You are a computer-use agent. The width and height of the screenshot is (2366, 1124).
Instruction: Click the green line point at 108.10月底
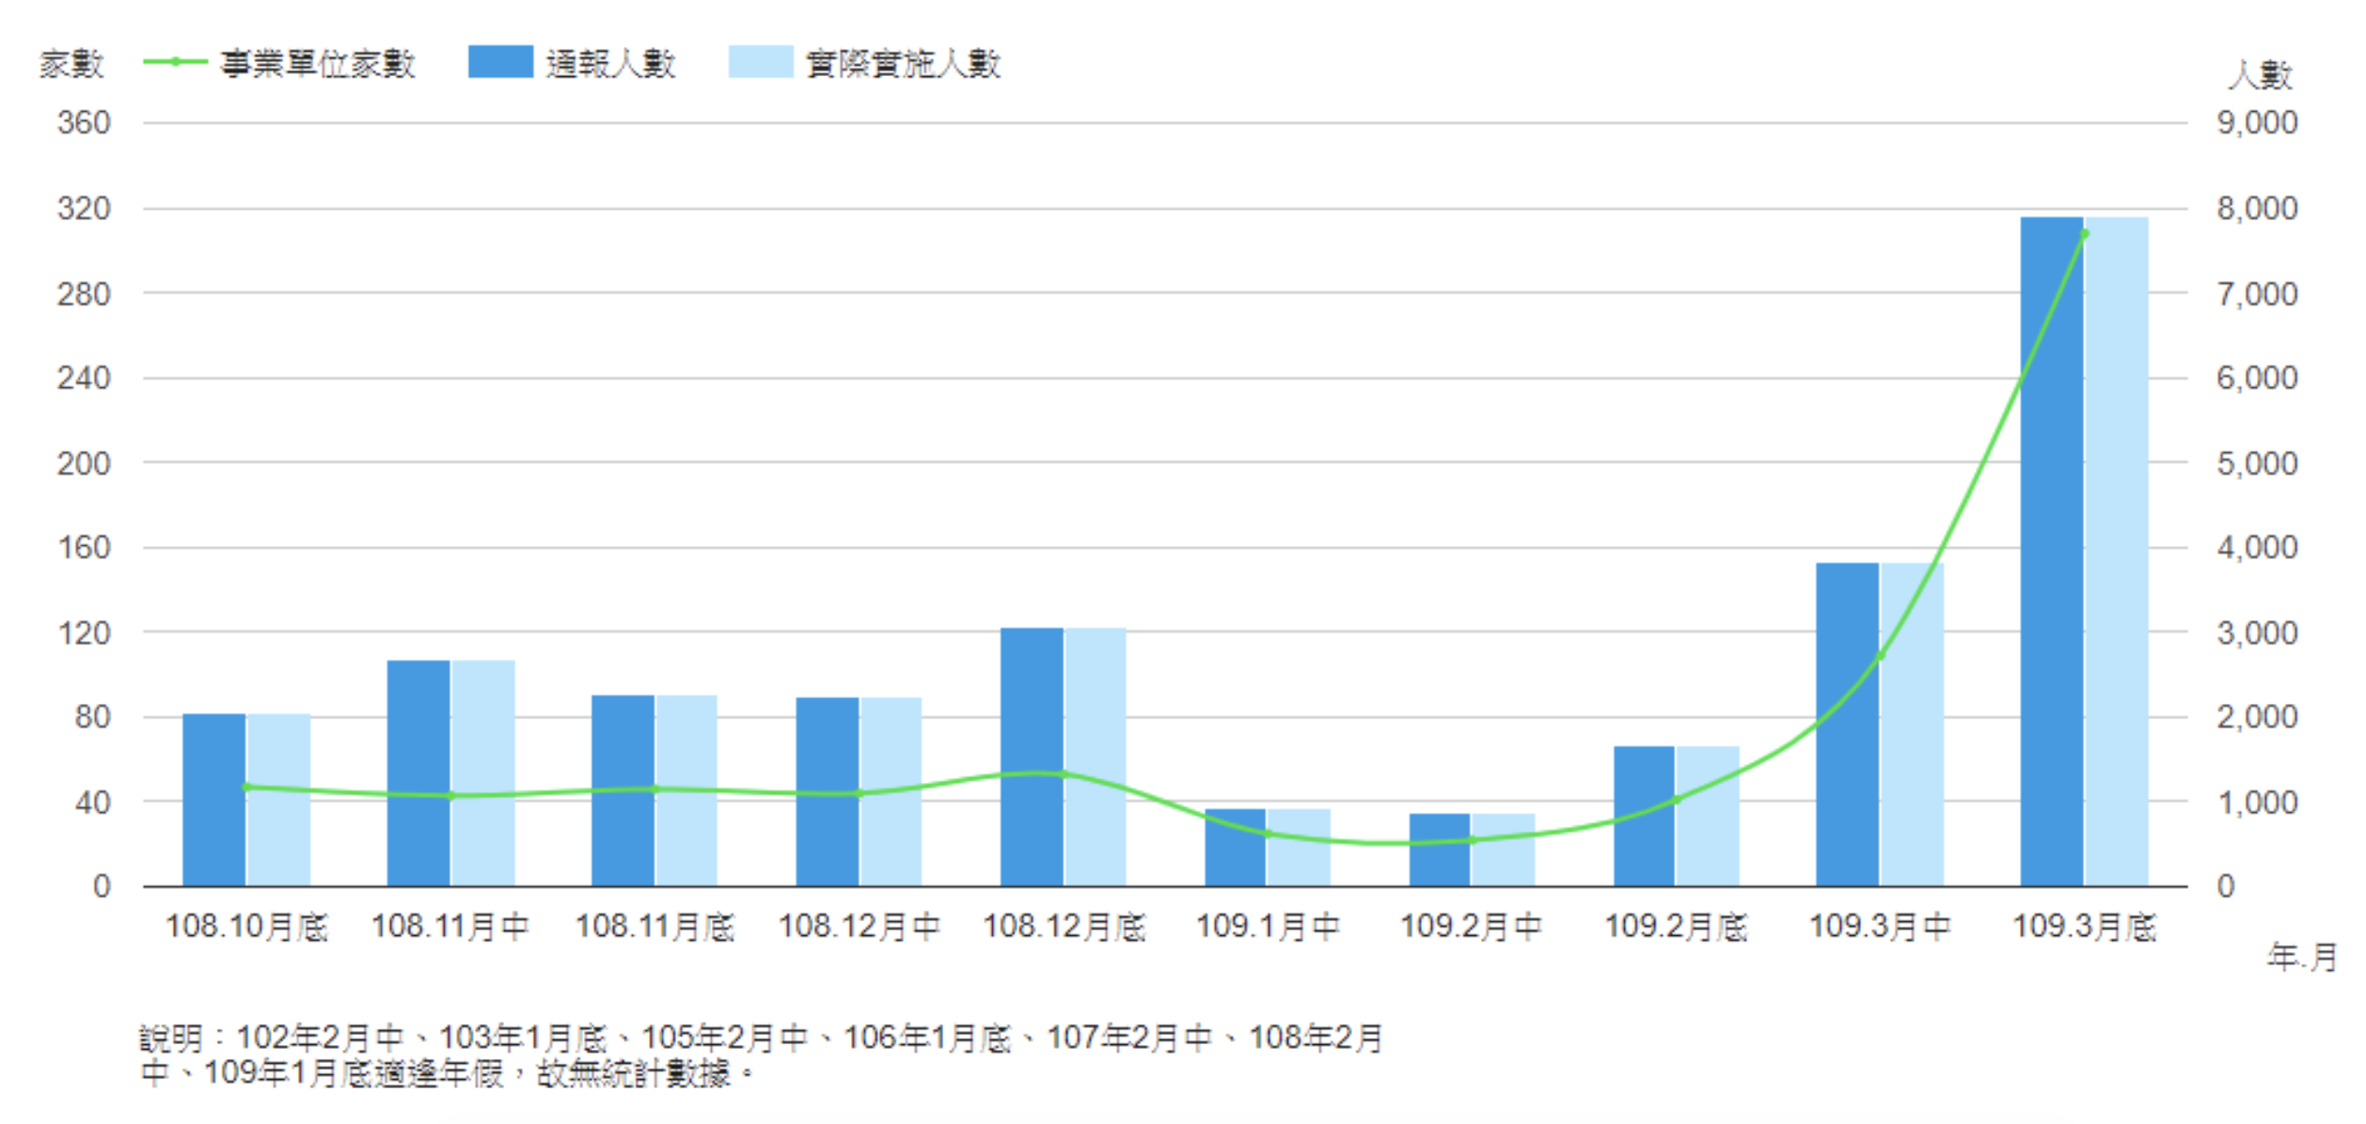click(x=246, y=788)
